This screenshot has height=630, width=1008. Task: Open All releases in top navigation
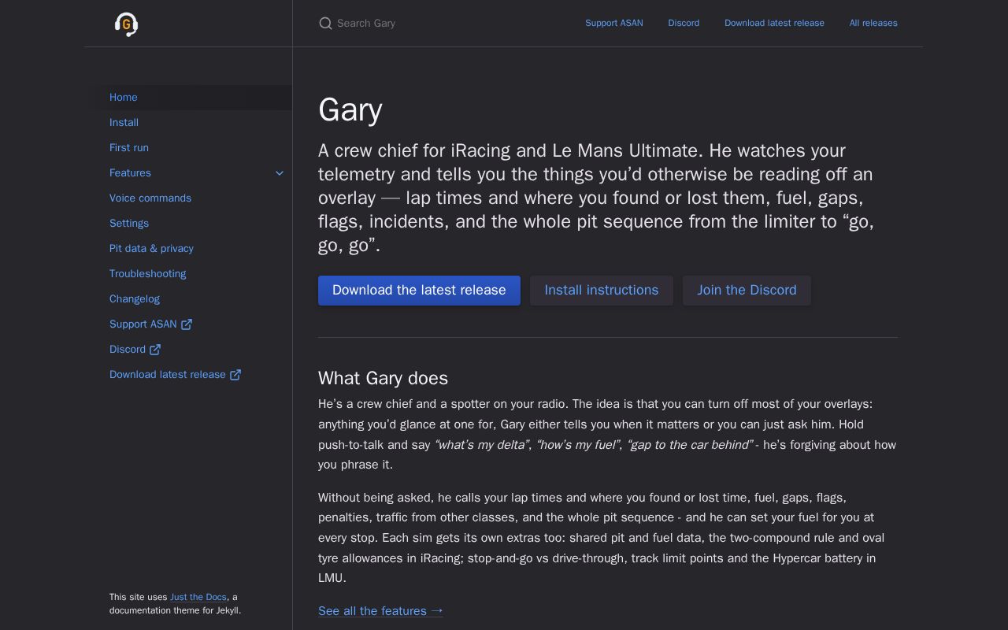[873, 24]
